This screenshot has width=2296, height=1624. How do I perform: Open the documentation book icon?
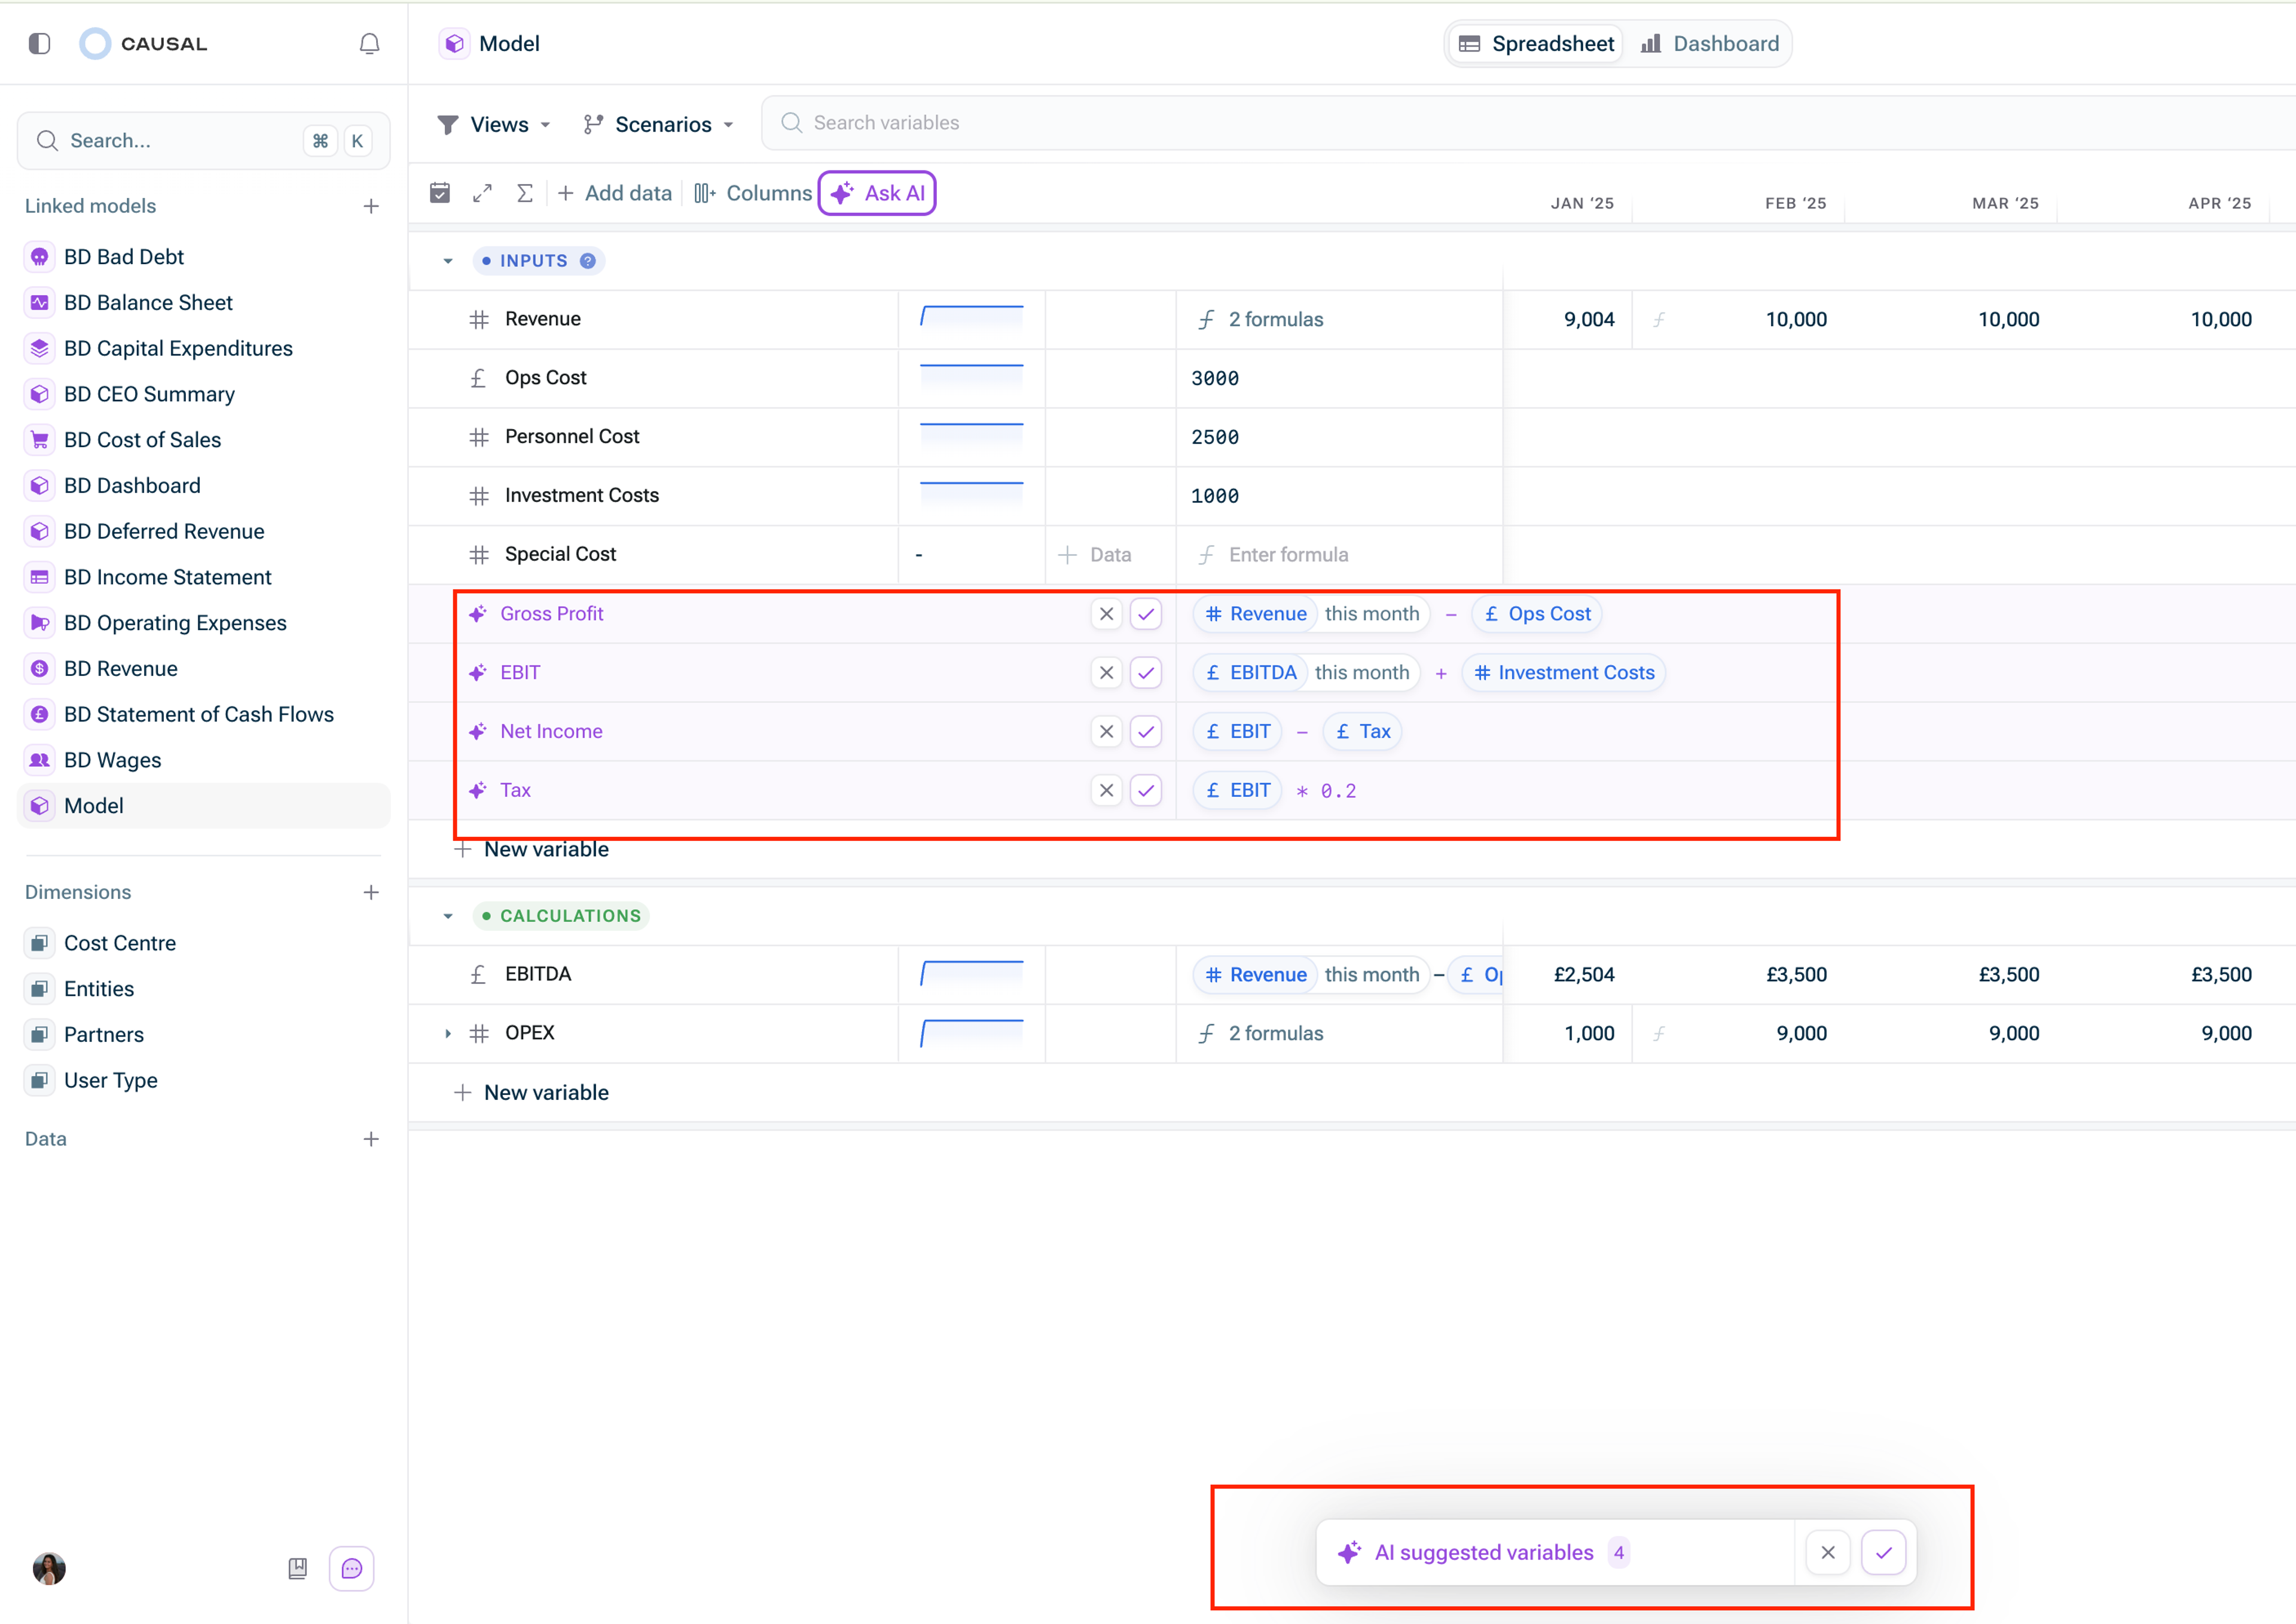click(297, 1568)
